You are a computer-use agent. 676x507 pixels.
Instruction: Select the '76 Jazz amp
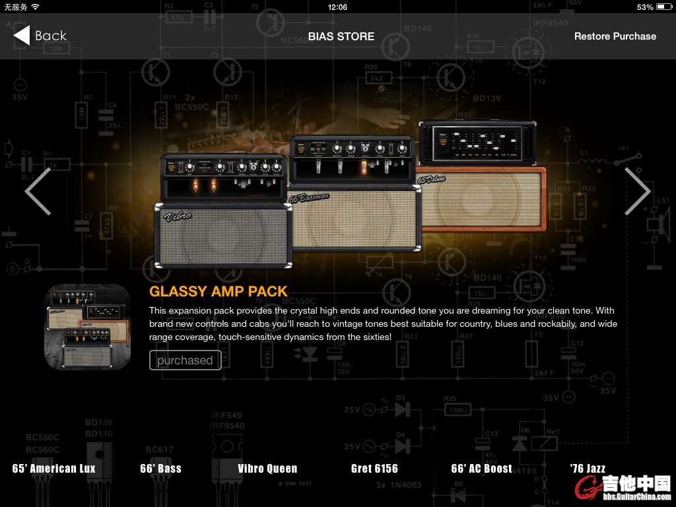click(588, 469)
